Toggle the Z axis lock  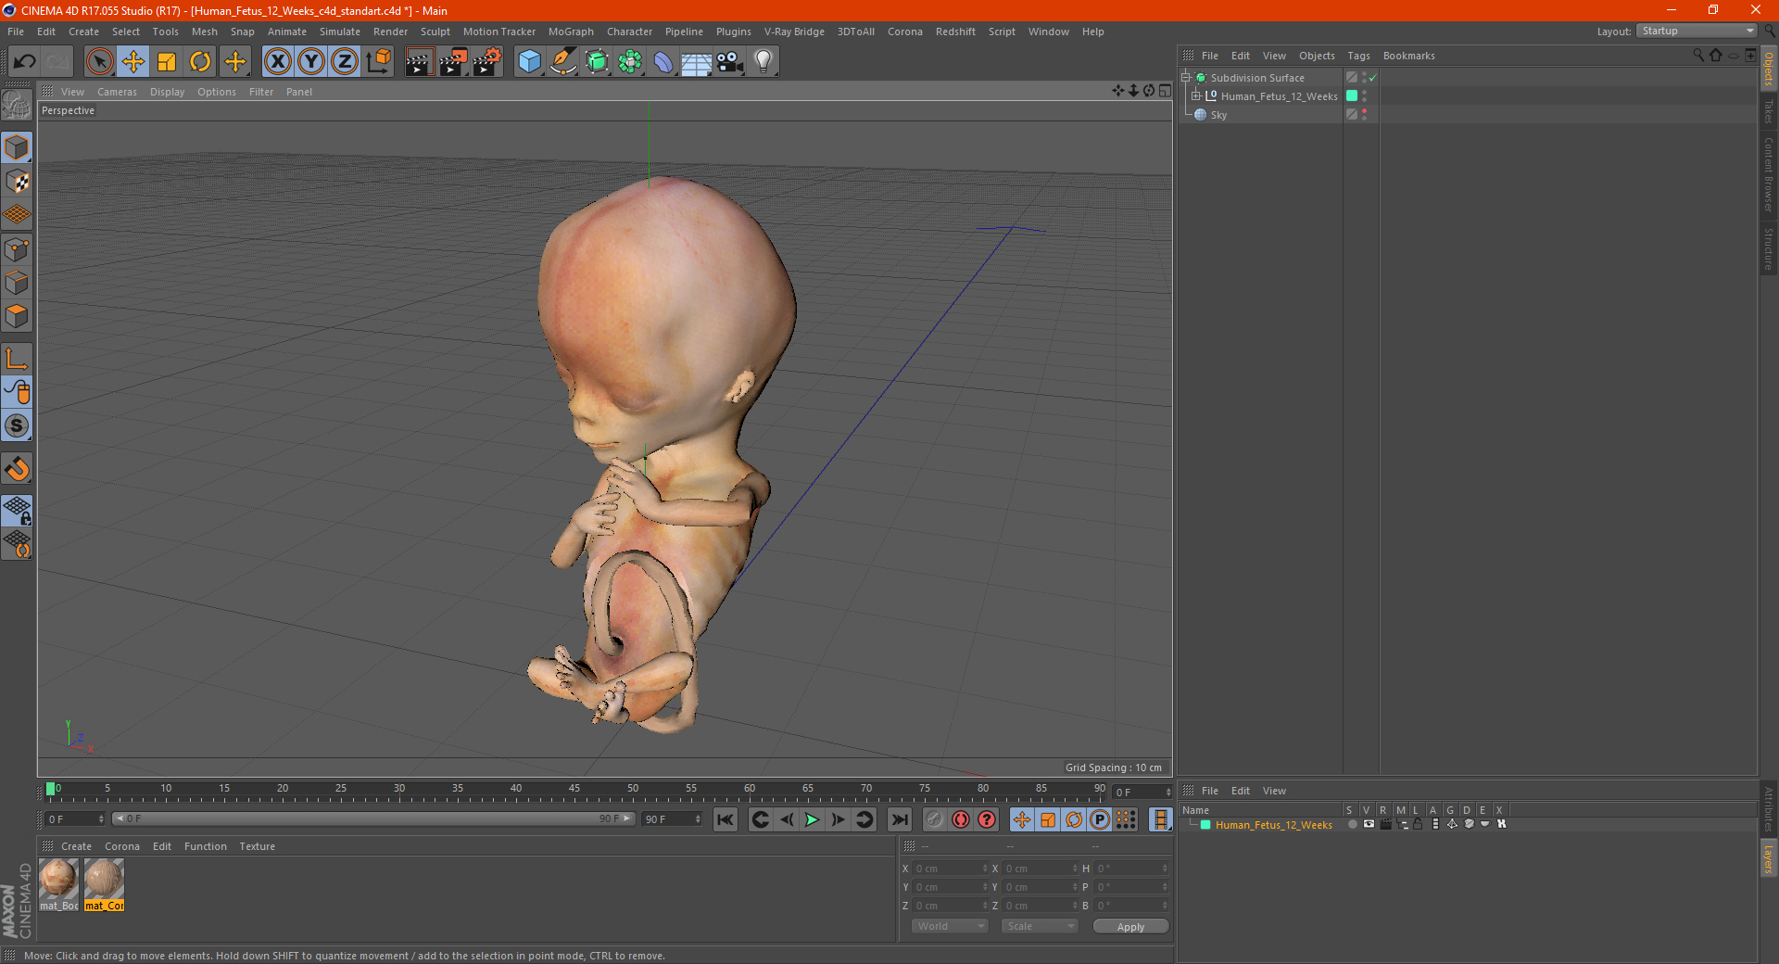point(345,62)
